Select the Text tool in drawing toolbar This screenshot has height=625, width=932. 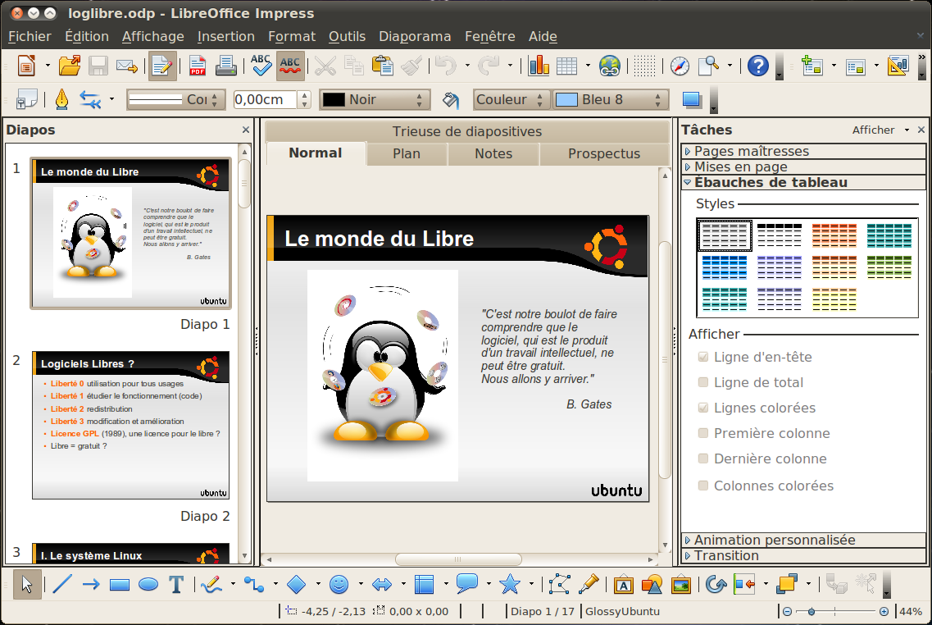point(175,584)
